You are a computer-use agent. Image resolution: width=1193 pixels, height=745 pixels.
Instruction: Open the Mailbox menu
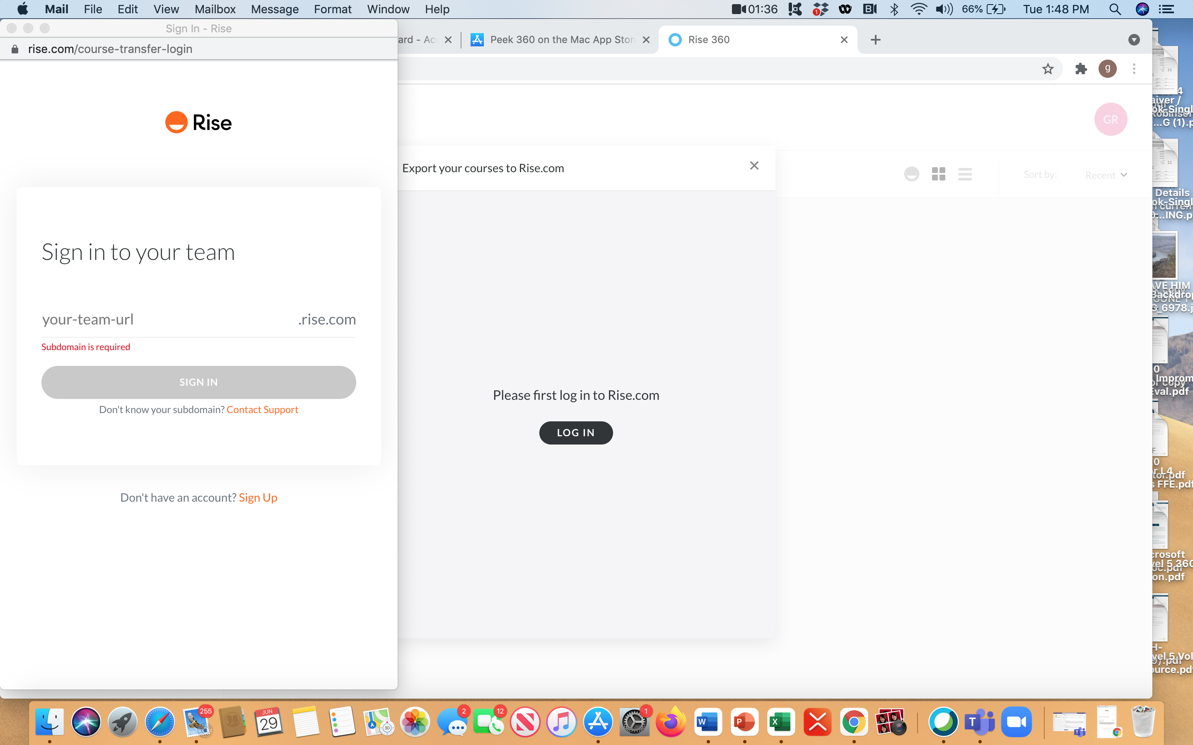215,9
